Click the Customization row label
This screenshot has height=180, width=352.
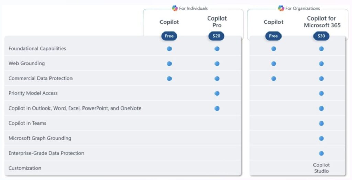point(25,168)
